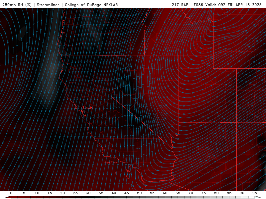
Task: Click the 0 tick label on the color scale
Action: (11, 193)
